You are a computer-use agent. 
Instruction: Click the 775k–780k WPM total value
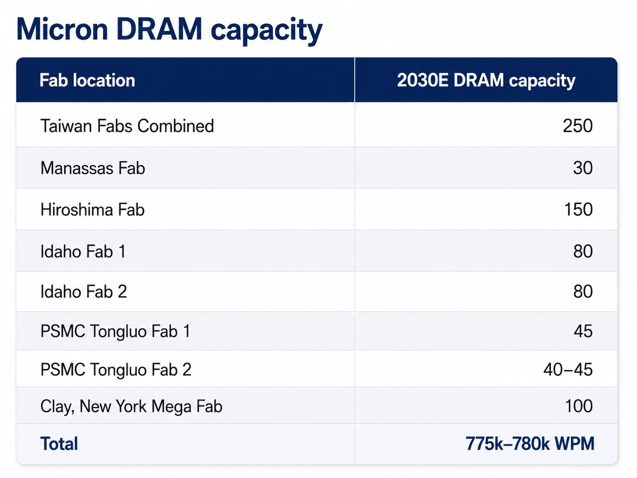[530, 444]
